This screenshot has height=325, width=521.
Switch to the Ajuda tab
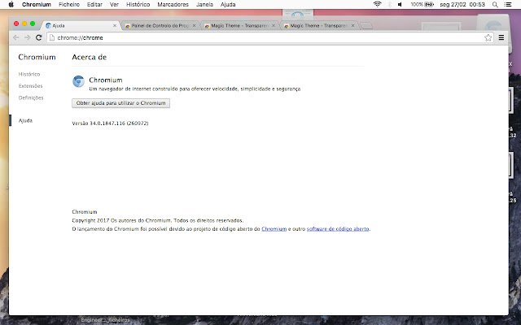80,25
